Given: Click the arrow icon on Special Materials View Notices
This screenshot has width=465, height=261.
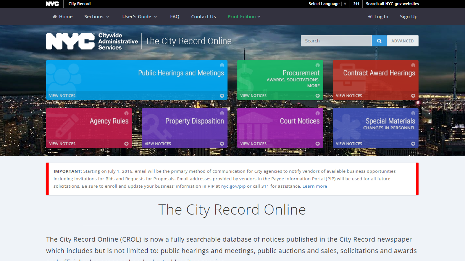Looking at the screenshot, I should [x=413, y=144].
